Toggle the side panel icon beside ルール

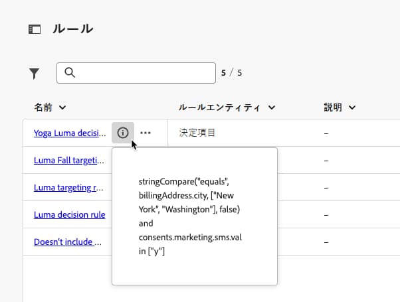[35, 29]
